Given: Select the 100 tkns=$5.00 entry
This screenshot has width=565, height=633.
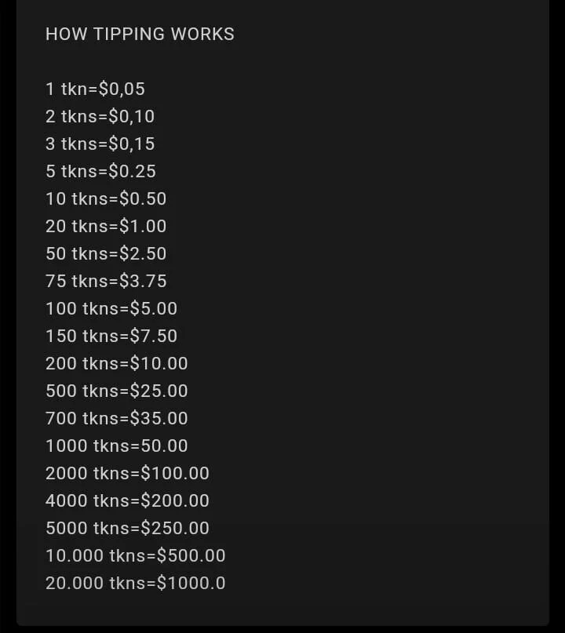Looking at the screenshot, I should [111, 309].
